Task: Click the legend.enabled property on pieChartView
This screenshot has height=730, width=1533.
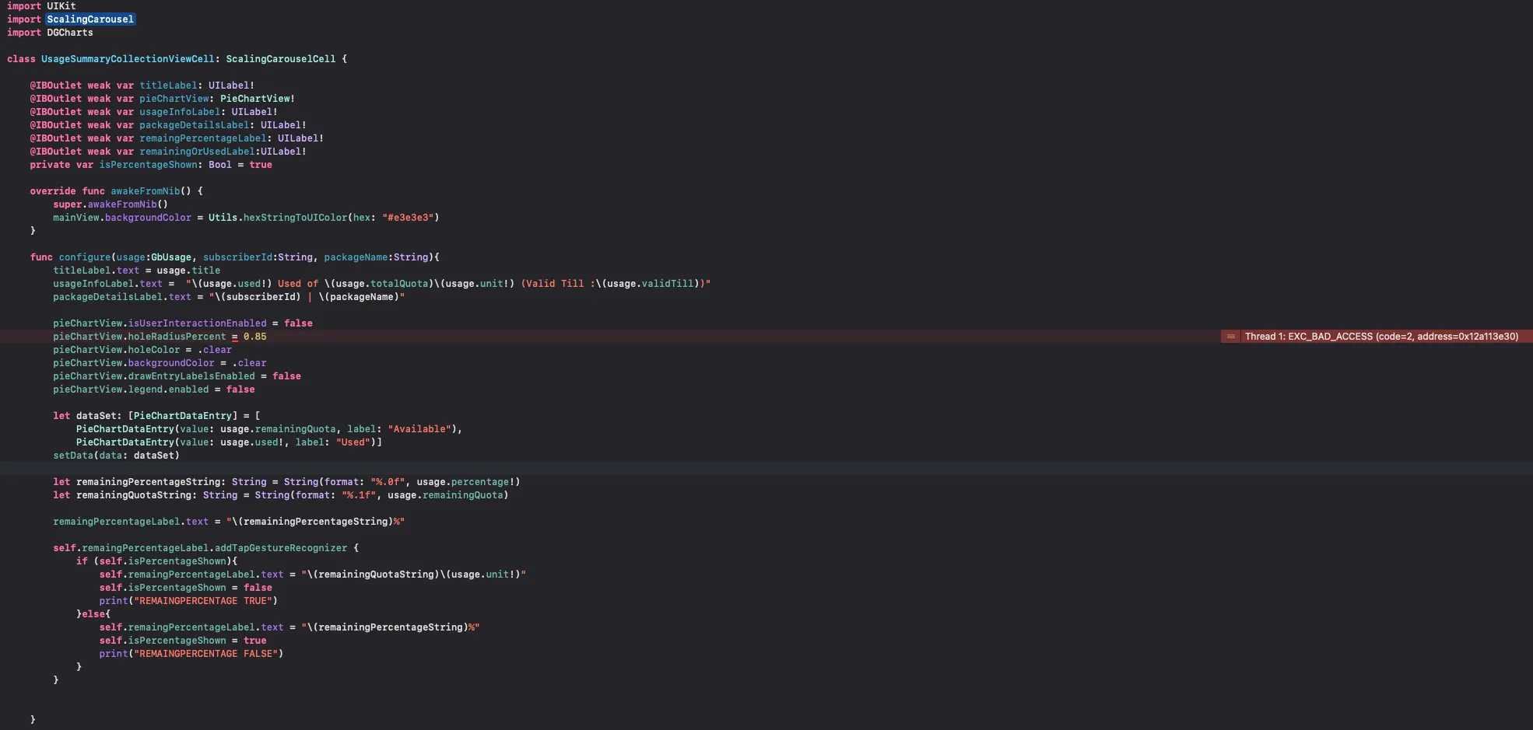Action: (169, 389)
